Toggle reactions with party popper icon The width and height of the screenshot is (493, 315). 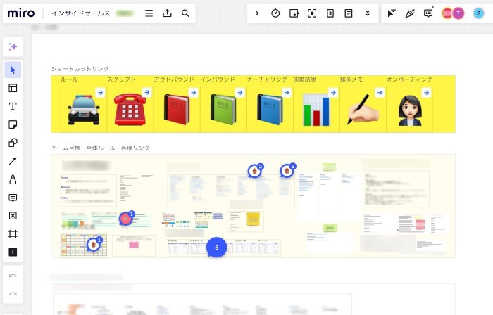pyautogui.click(x=410, y=13)
